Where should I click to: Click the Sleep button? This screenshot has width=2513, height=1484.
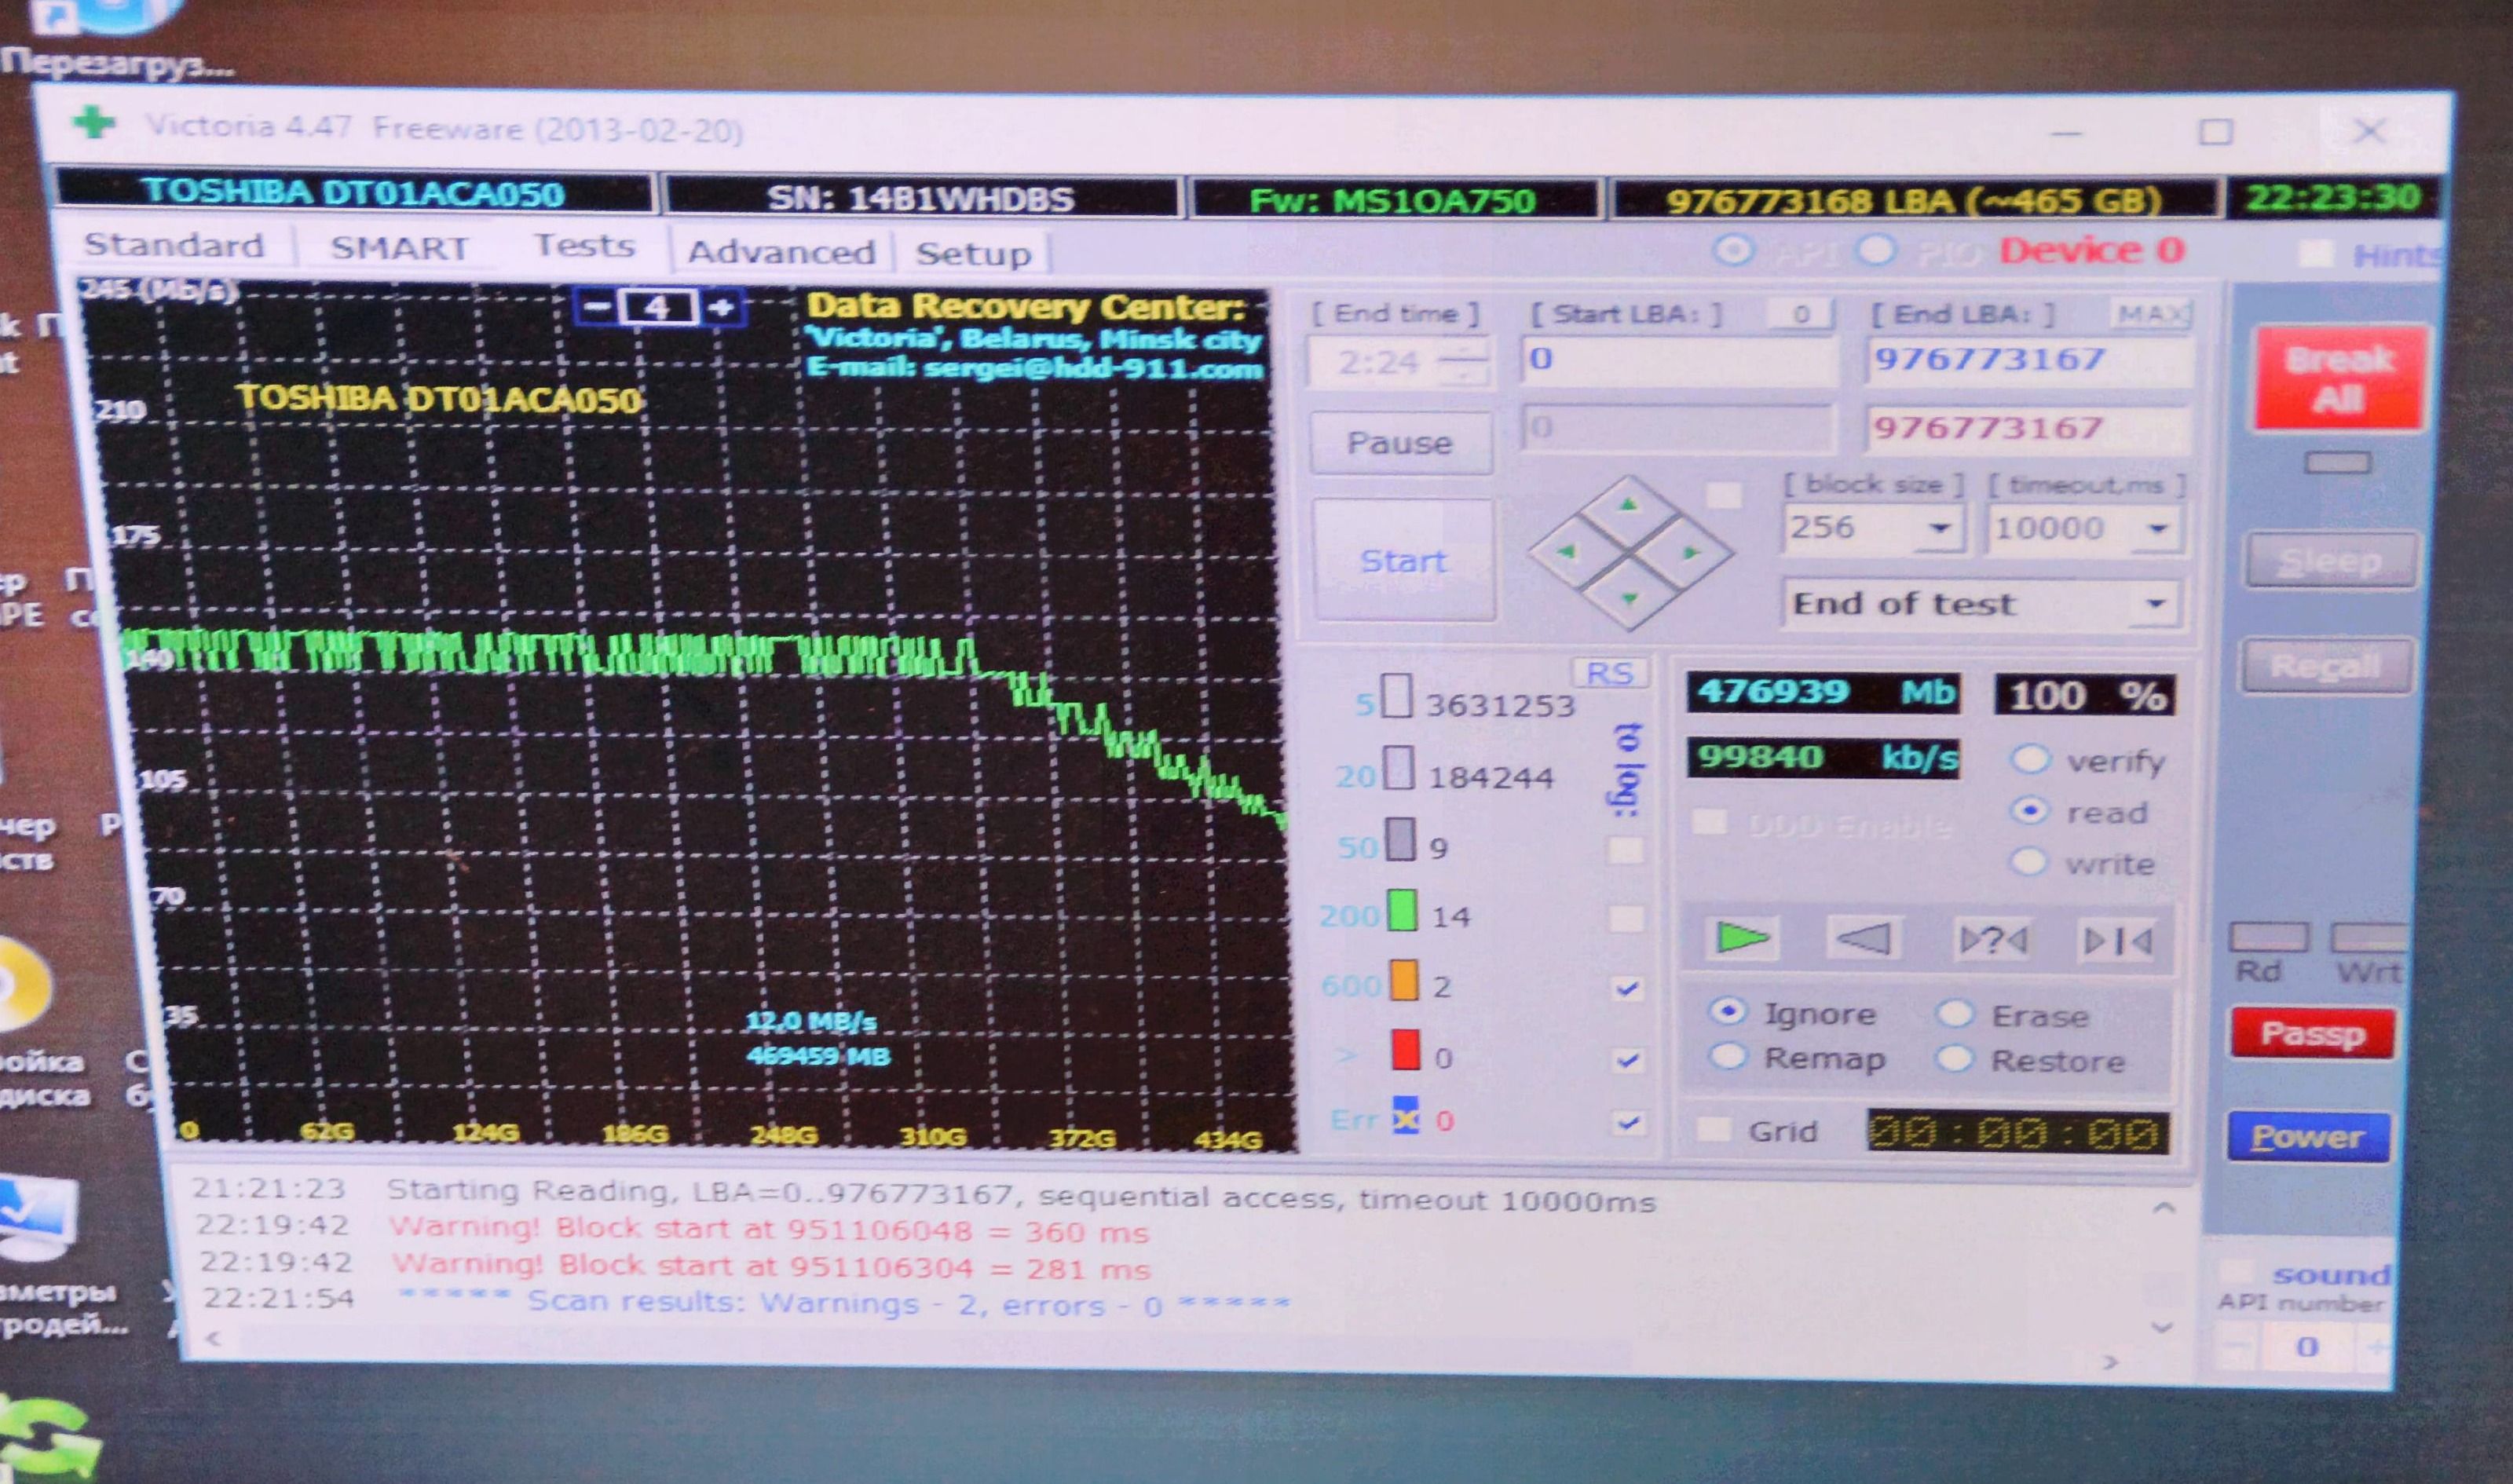tap(2331, 563)
